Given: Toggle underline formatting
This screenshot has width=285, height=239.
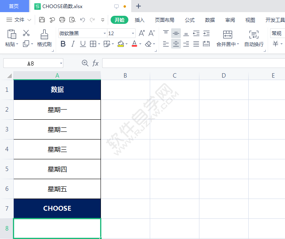Looking at the screenshot, I should pyautogui.click(x=83, y=44).
